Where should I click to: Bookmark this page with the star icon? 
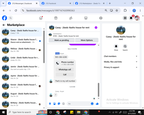pos(117,10)
